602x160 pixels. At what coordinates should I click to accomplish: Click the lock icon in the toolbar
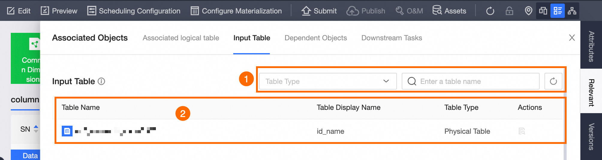[x=509, y=11]
